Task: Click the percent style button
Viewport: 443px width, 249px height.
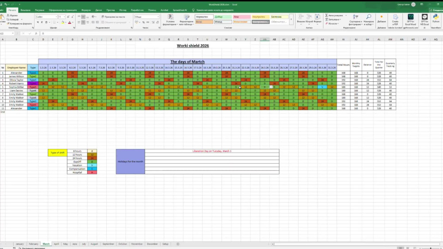Action: click(x=144, y=22)
